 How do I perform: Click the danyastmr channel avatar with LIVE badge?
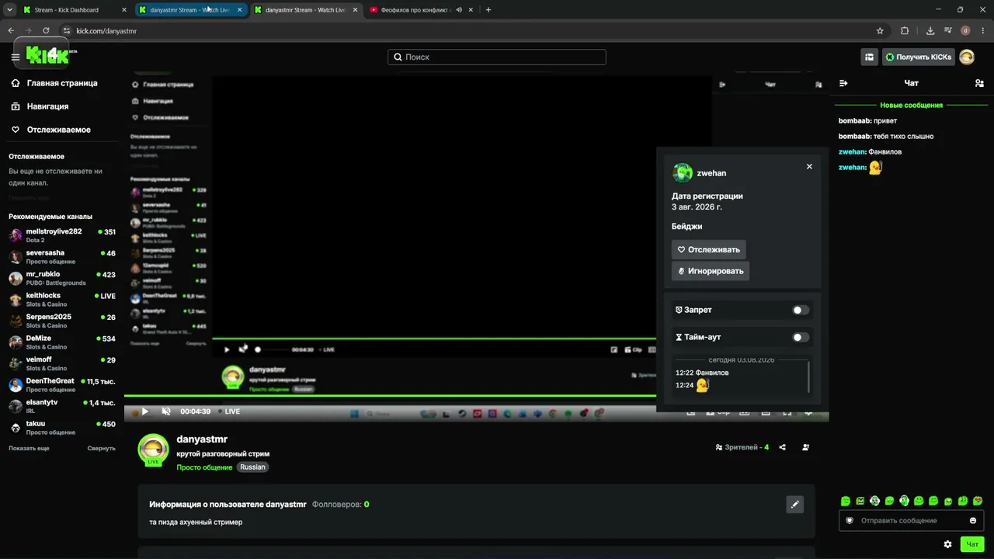pos(153,450)
